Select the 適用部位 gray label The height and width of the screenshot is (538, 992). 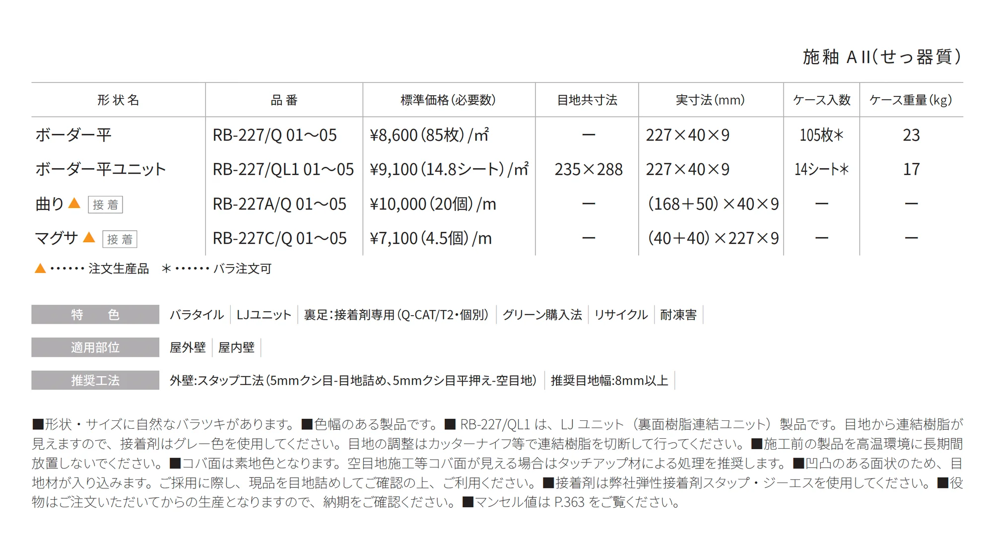click(x=95, y=347)
